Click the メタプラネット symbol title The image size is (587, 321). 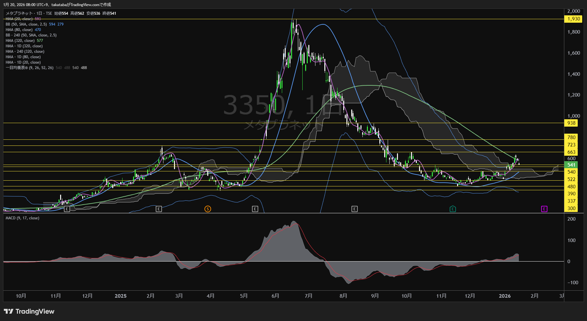click(x=19, y=13)
